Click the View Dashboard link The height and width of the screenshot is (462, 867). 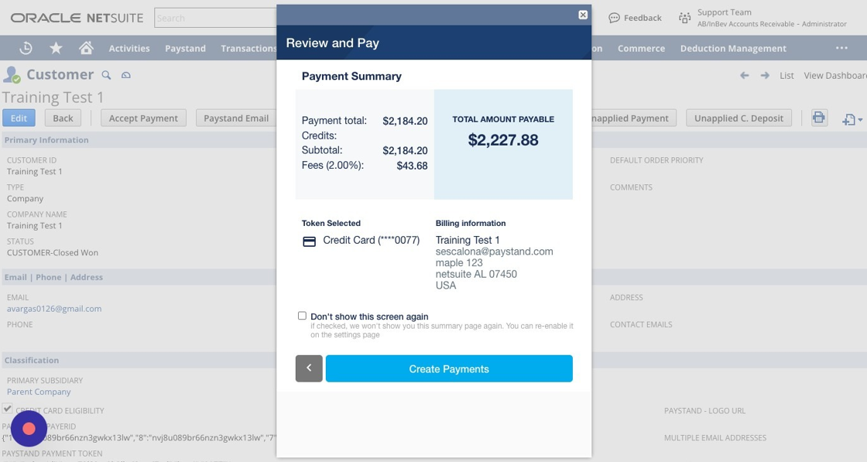(x=835, y=76)
